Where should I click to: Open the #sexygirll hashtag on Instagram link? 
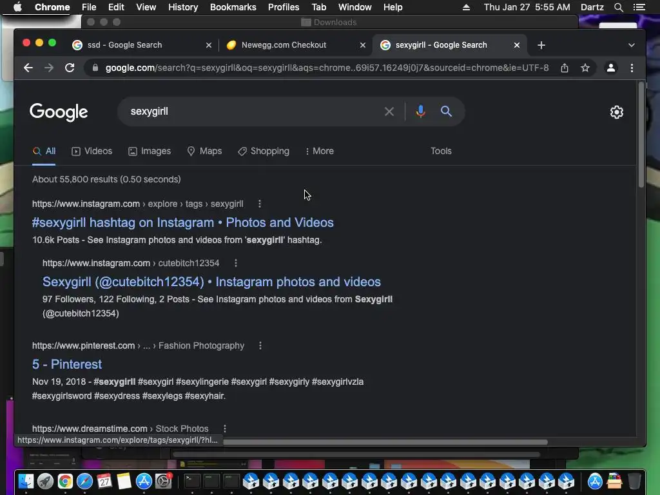[x=182, y=222]
